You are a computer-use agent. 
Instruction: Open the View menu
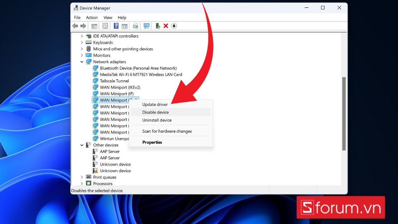coord(108,17)
